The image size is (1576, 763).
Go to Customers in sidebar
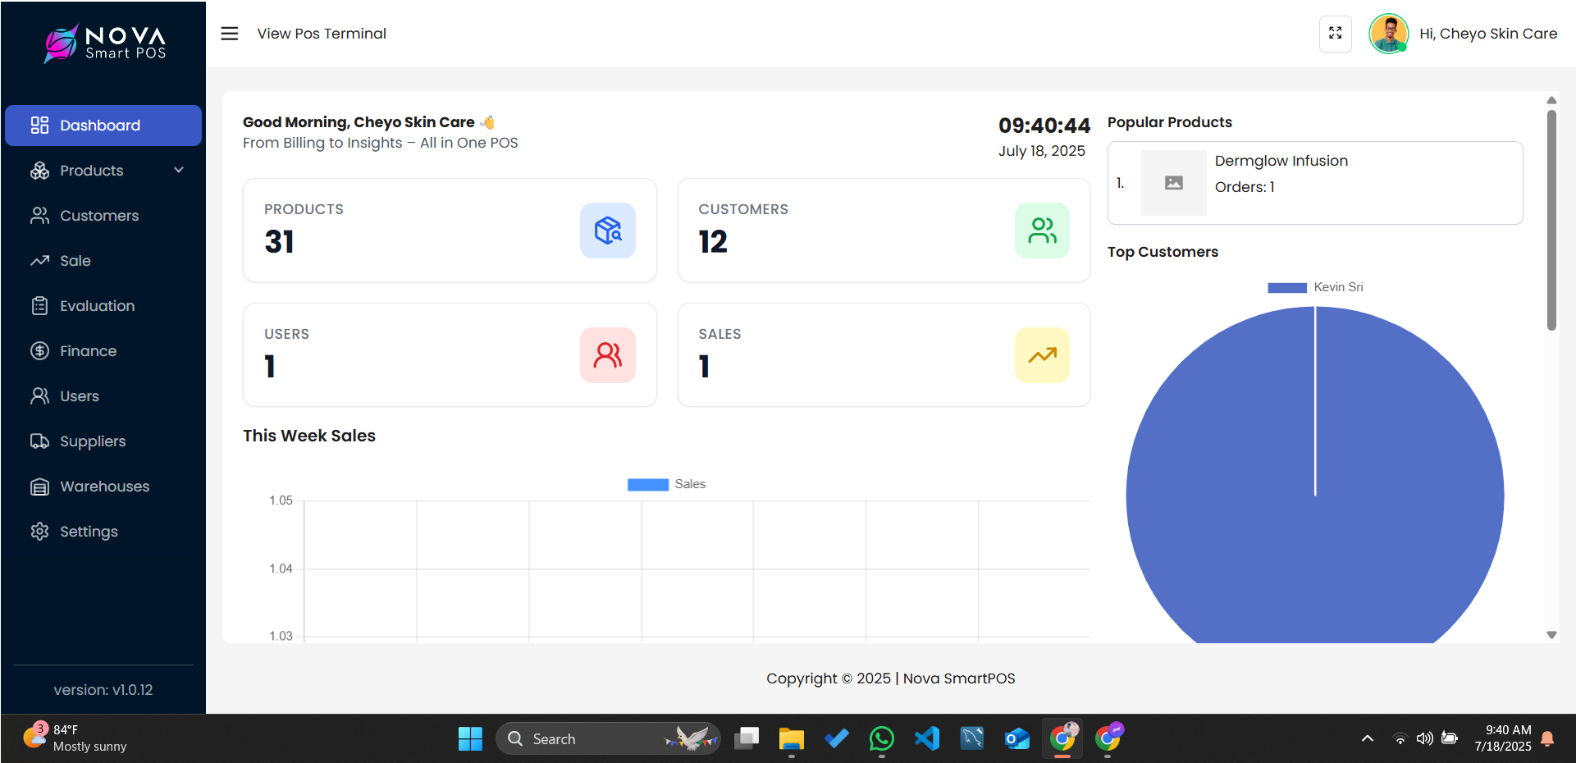(x=103, y=216)
